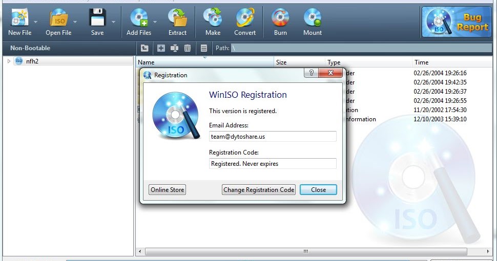This screenshot has width=497, height=261.
Task: Sort by the Name column header
Action: click(x=205, y=62)
